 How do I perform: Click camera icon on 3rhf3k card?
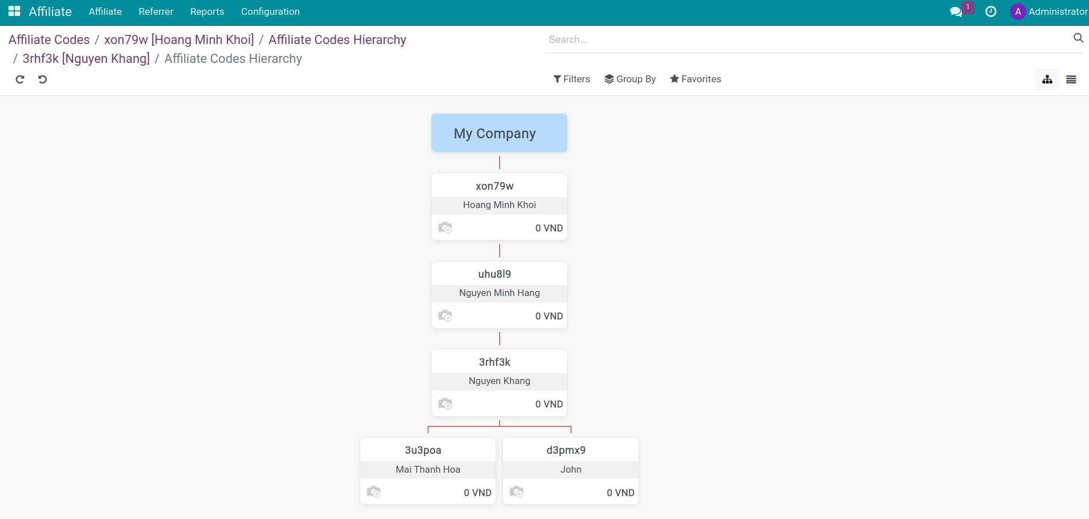pyautogui.click(x=445, y=404)
